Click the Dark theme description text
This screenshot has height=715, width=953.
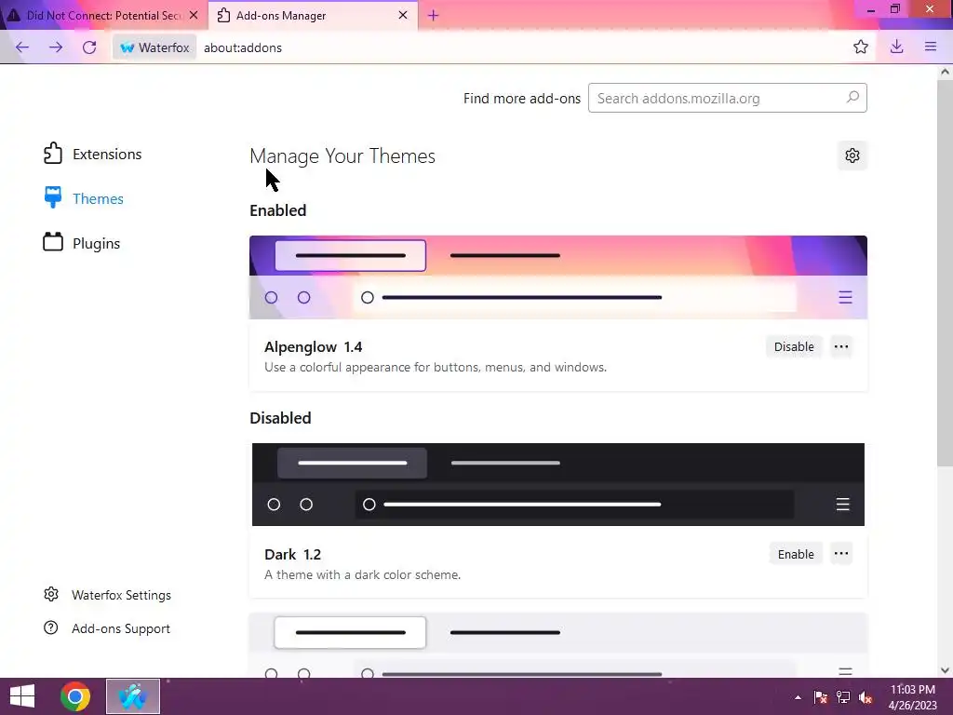pyautogui.click(x=362, y=574)
